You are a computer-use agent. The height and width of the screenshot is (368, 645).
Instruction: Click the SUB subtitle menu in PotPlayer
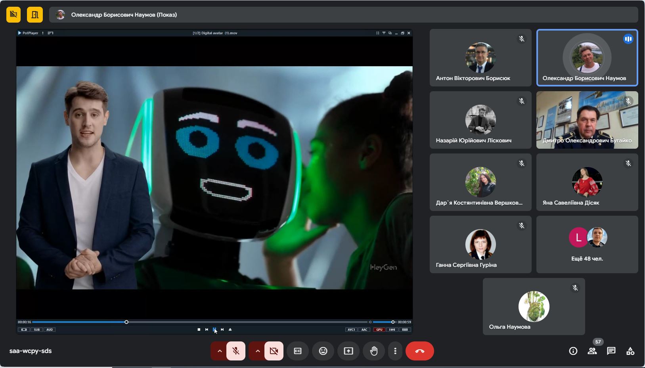37,330
